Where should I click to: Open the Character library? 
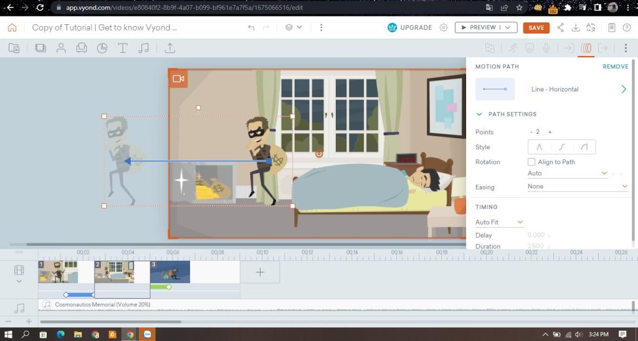(x=61, y=48)
